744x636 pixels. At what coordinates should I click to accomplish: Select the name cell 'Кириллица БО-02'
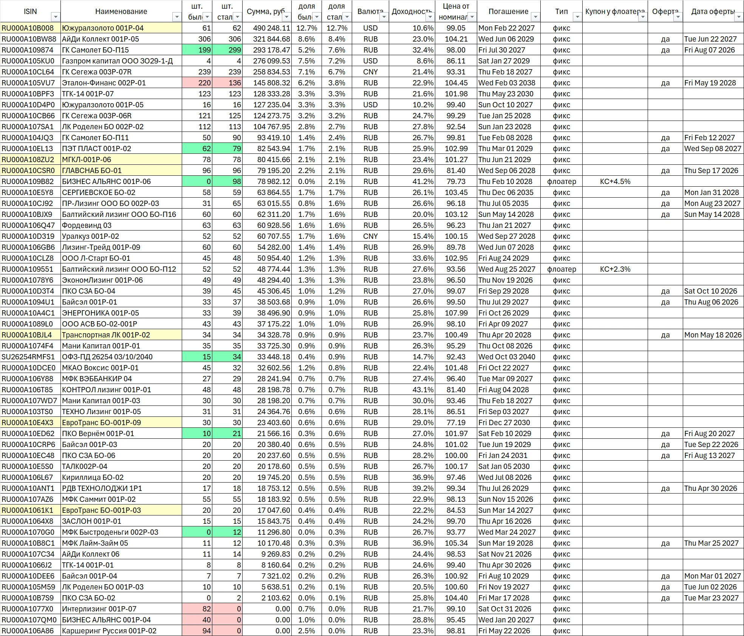coord(121,477)
